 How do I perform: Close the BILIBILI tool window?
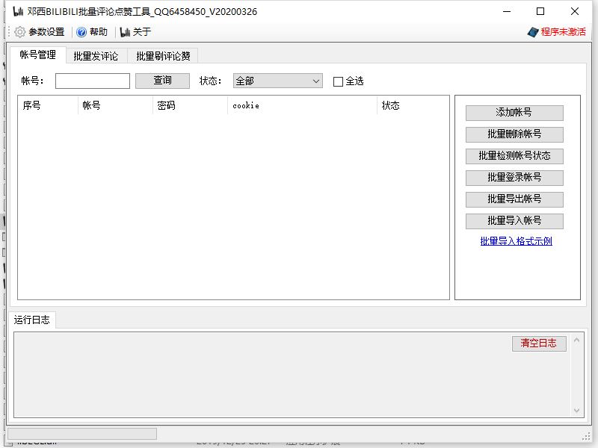tap(575, 11)
